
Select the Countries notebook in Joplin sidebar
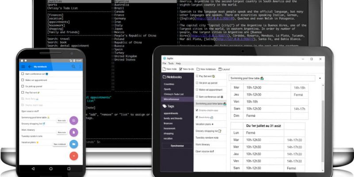pos(169,84)
